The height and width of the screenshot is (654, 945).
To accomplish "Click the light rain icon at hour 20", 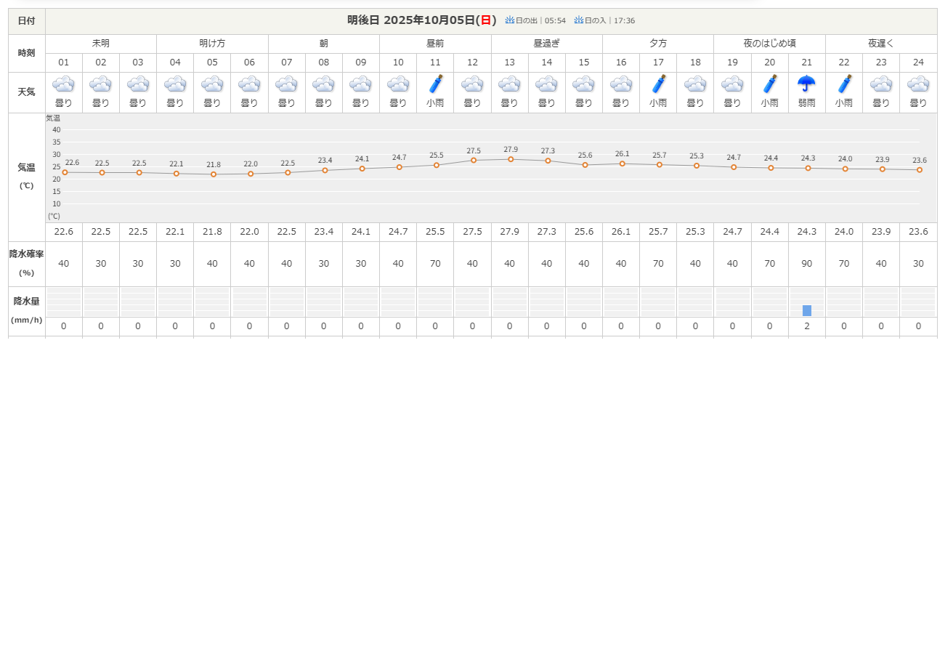I will [770, 84].
